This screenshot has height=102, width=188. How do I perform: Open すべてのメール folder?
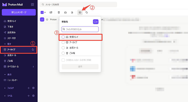coord(19,67)
